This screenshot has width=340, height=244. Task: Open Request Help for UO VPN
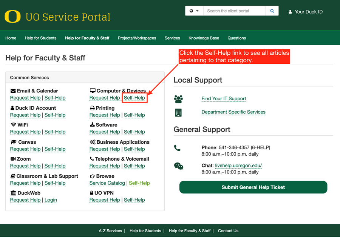[x=105, y=200]
